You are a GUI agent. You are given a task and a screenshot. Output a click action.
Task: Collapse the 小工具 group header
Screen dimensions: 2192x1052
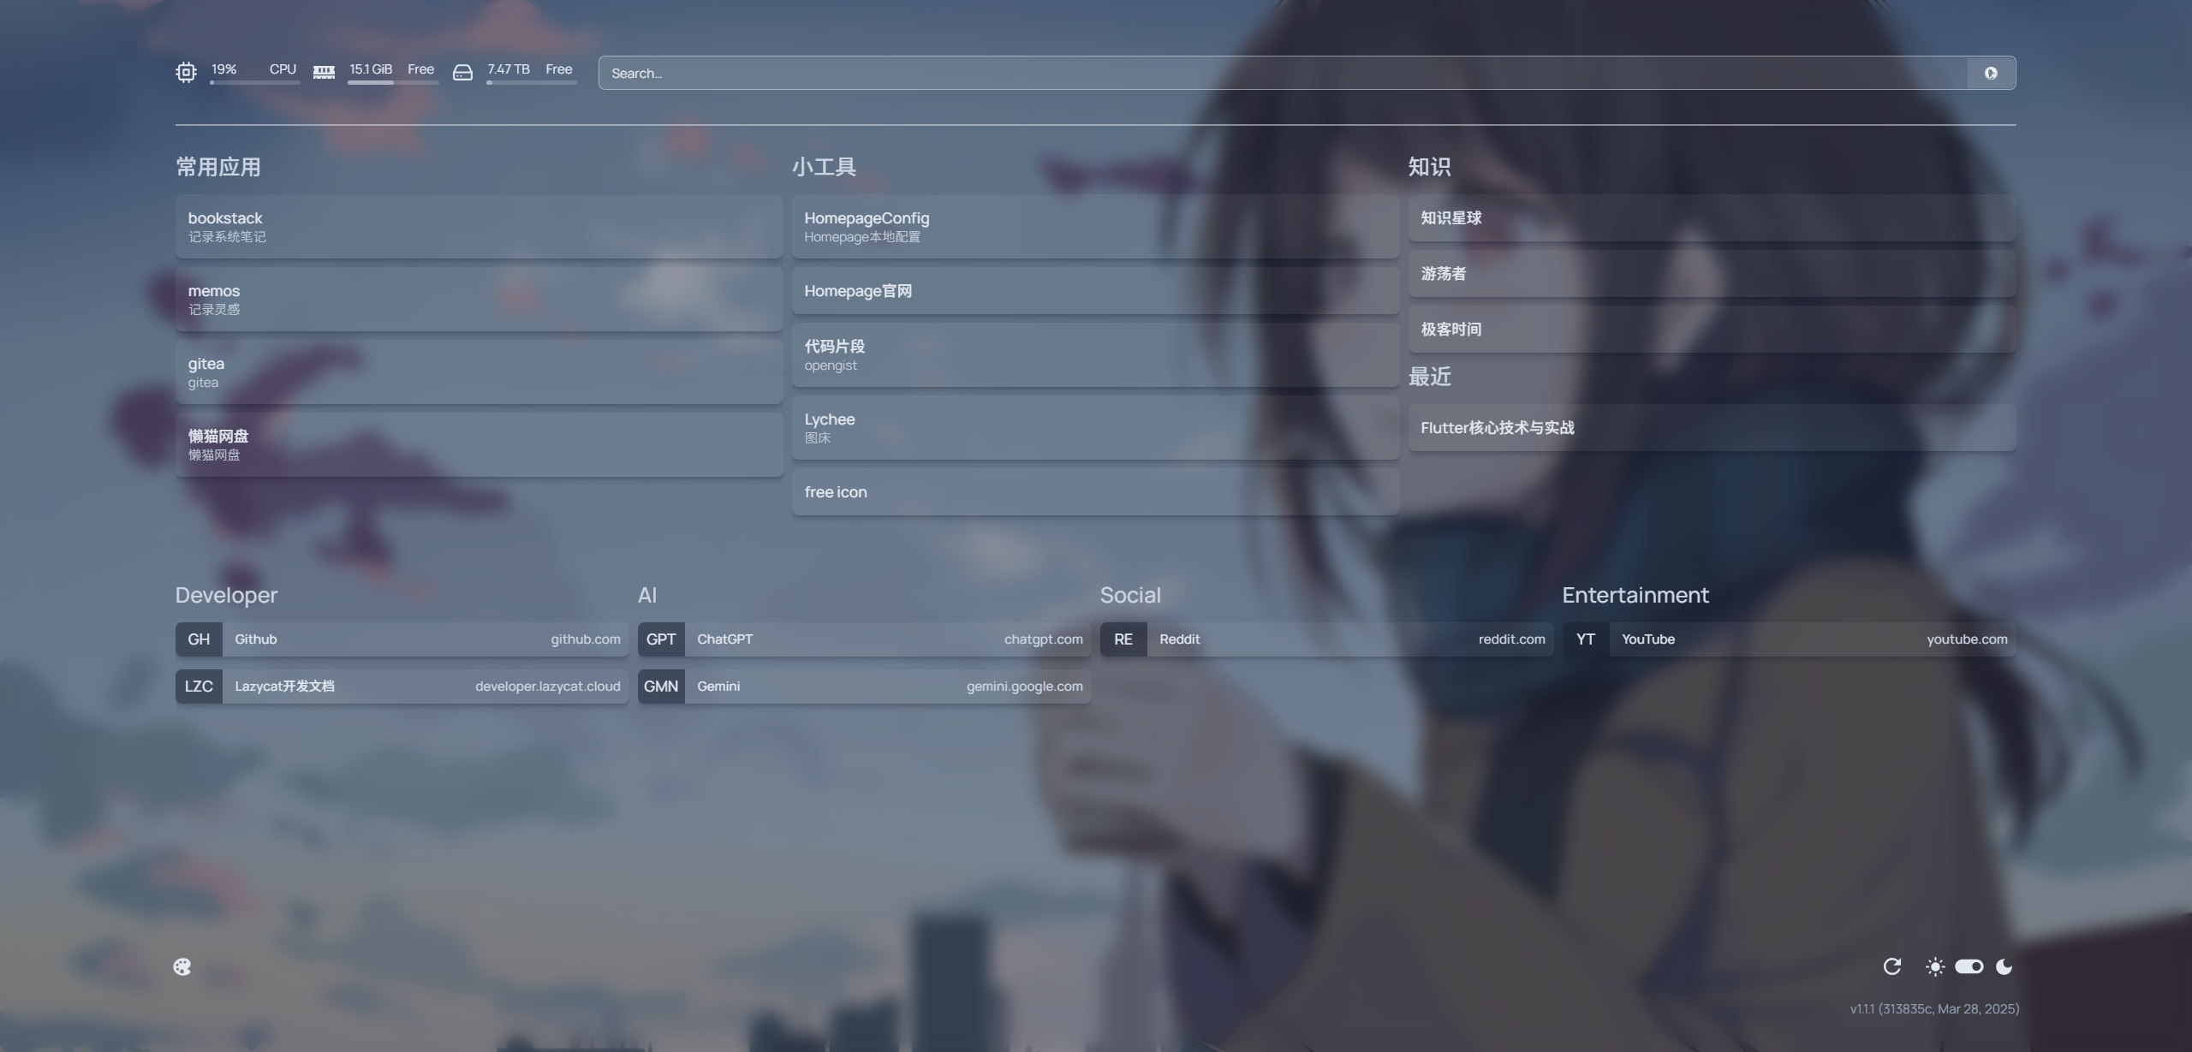click(824, 167)
